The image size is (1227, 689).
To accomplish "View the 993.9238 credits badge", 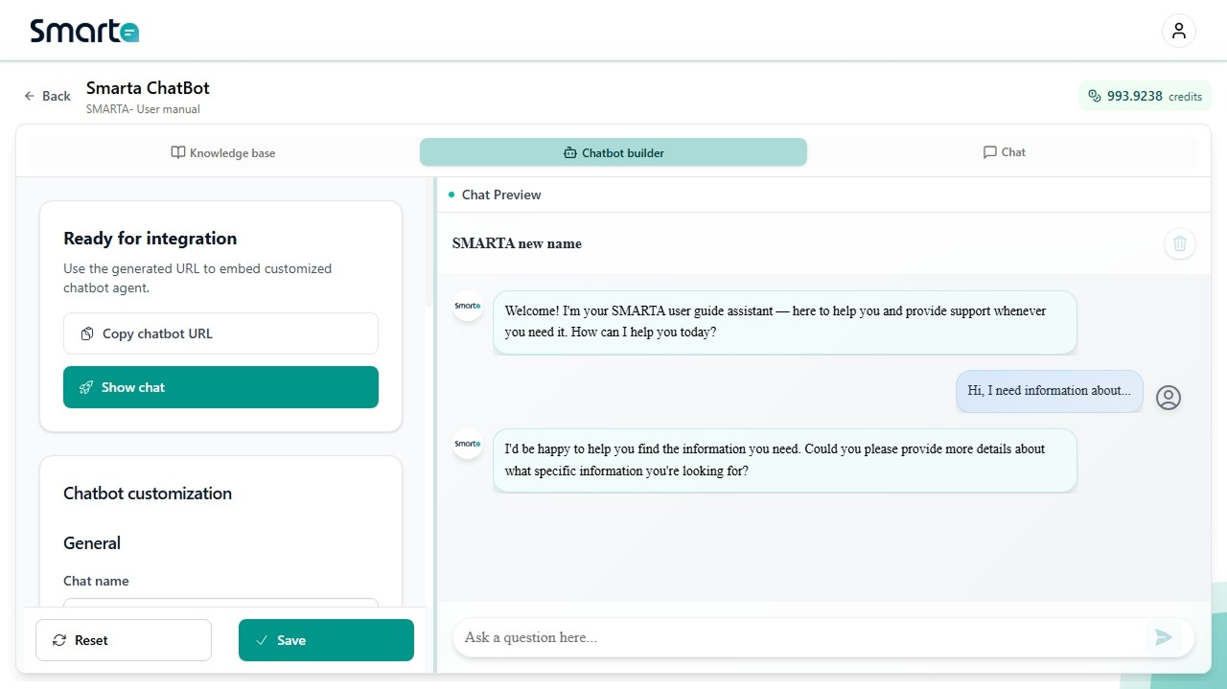I will [x=1145, y=96].
